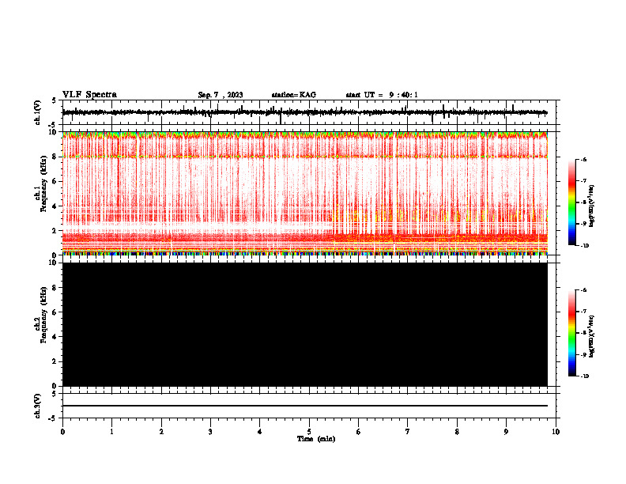Click inside the ch.1 spectrogram plot
Viewport: 626px width, 484px height.
(305, 193)
